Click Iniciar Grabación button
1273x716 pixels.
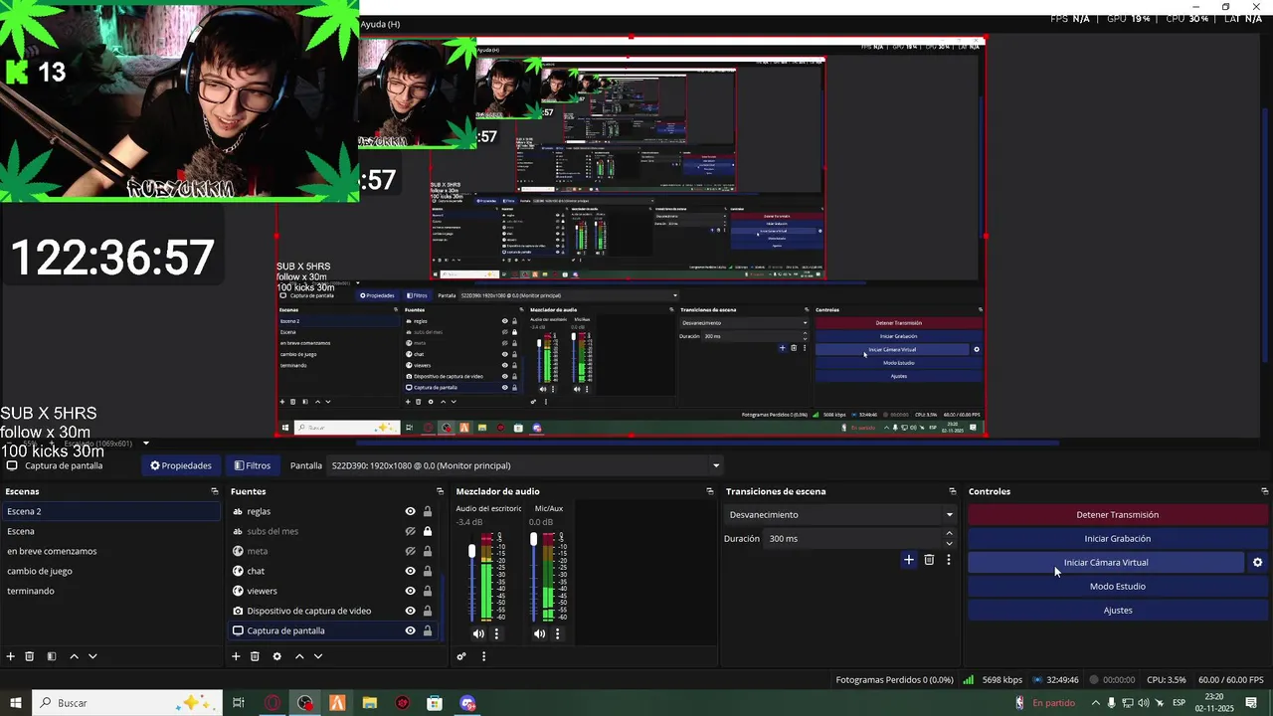click(x=1117, y=539)
